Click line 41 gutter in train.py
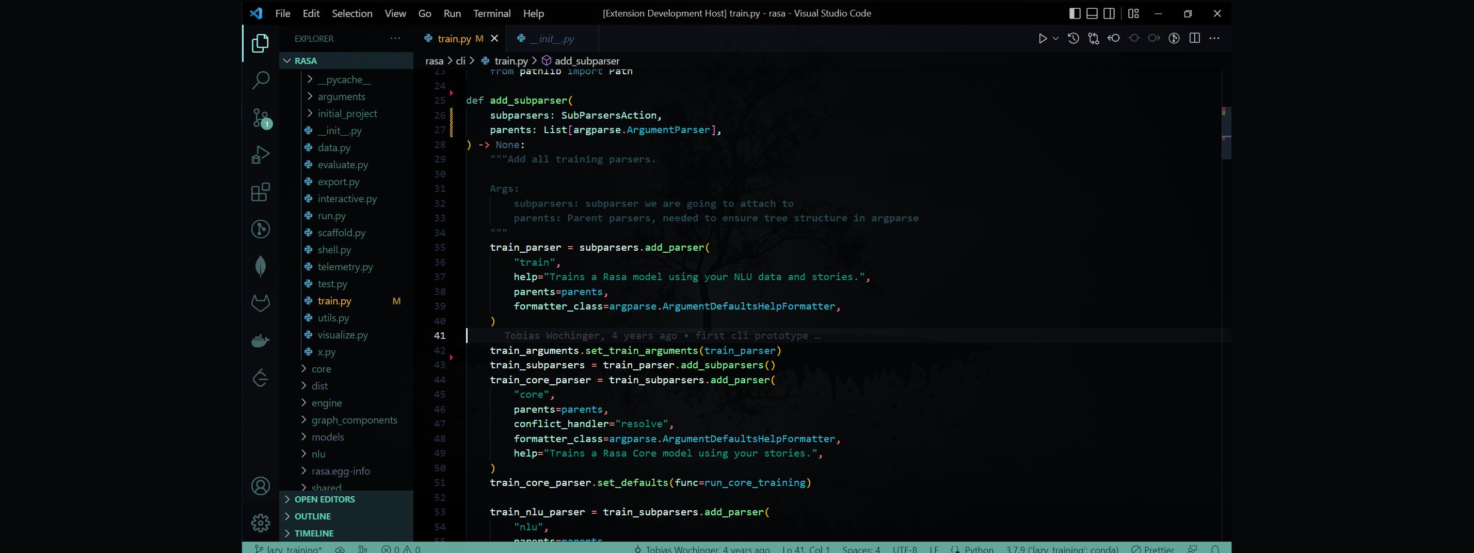This screenshot has height=553, width=1474. (x=440, y=336)
